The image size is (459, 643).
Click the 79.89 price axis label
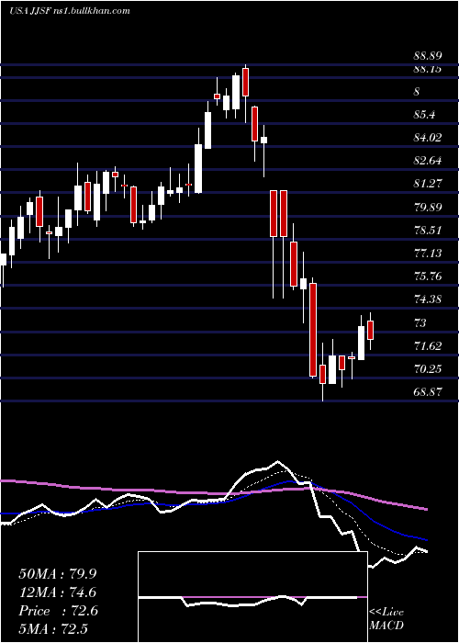coord(427,207)
